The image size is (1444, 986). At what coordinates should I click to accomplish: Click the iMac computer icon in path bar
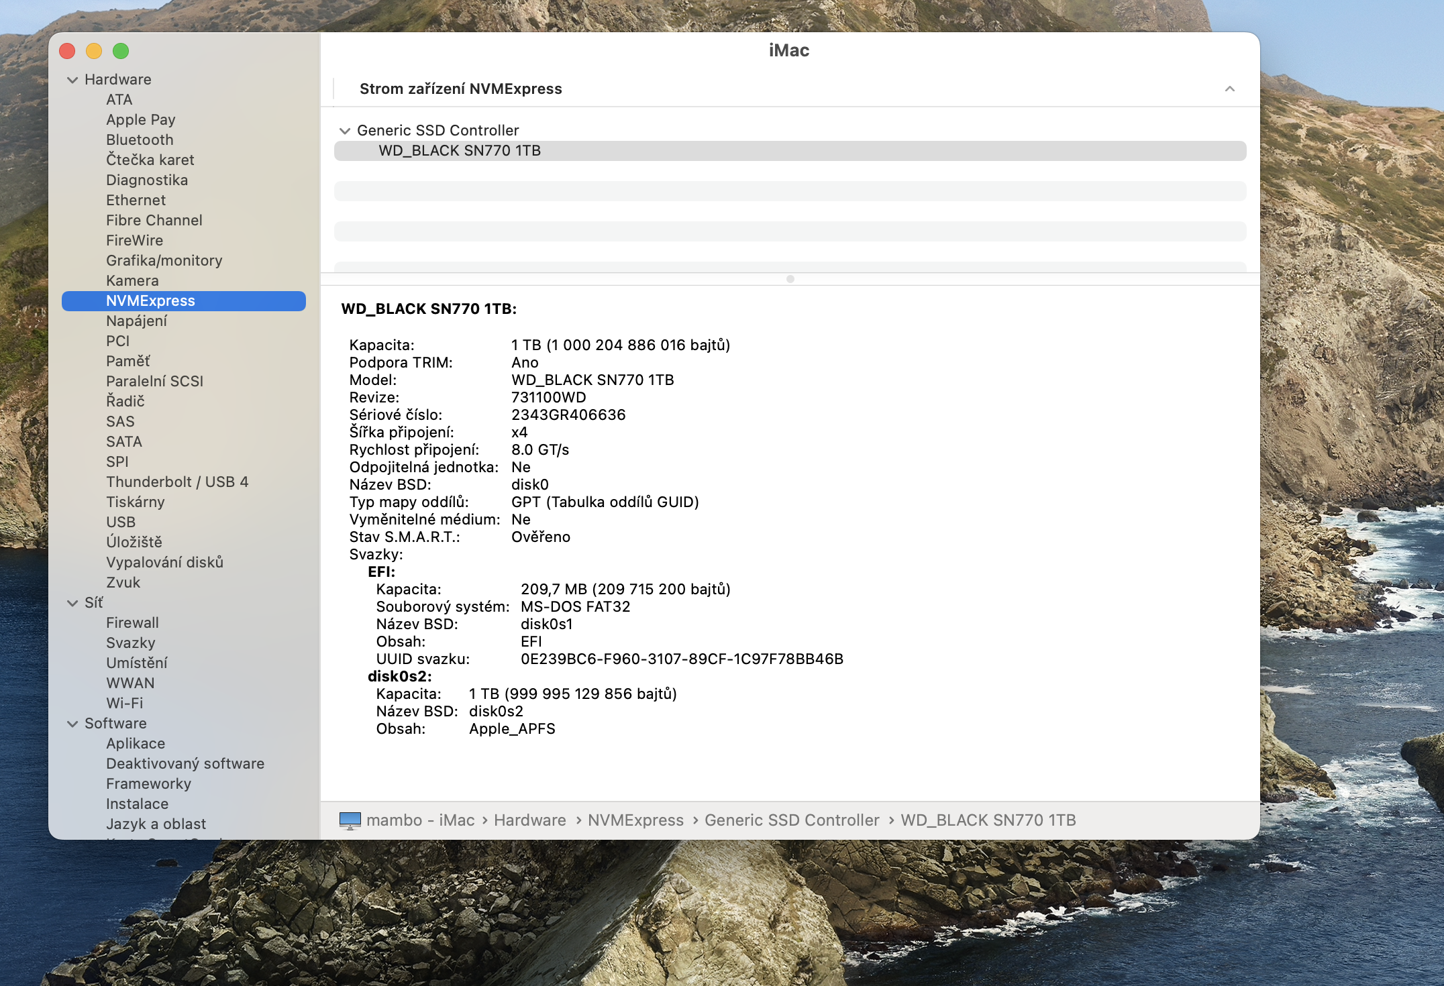click(x=350, y=820)
